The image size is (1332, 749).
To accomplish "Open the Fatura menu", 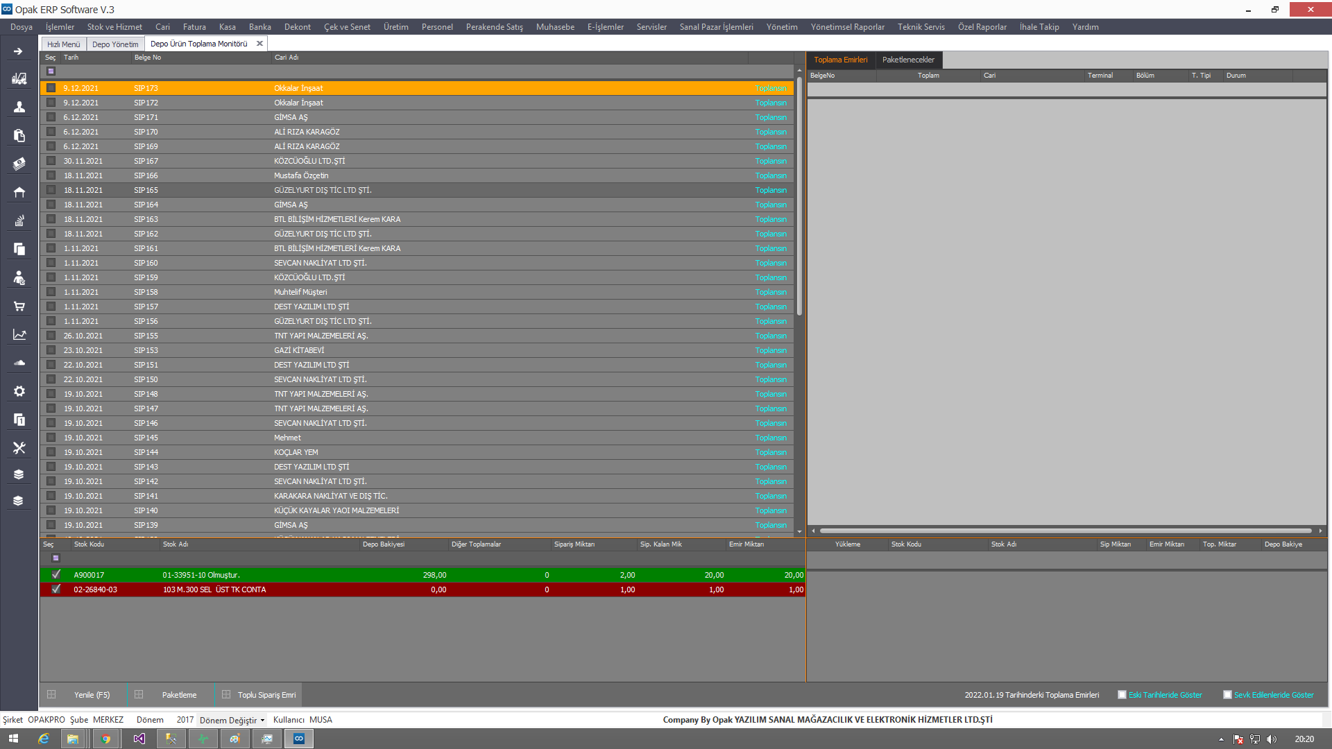I will click(x=194, y=27).
